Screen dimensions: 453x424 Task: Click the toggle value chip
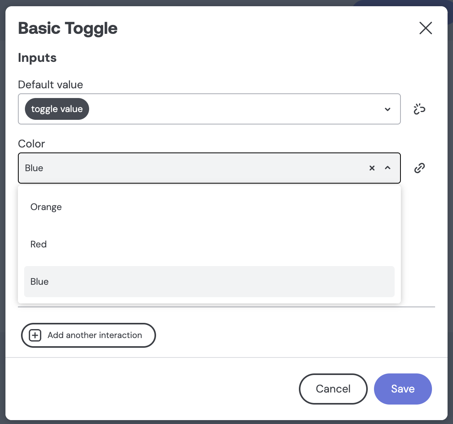tap(57, 109)
